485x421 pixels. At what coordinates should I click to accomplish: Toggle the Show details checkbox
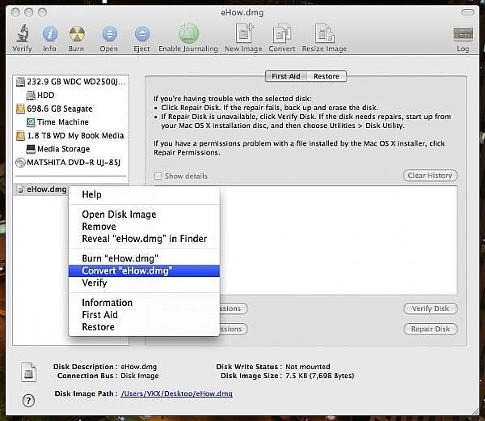click(x=158, y=176)
